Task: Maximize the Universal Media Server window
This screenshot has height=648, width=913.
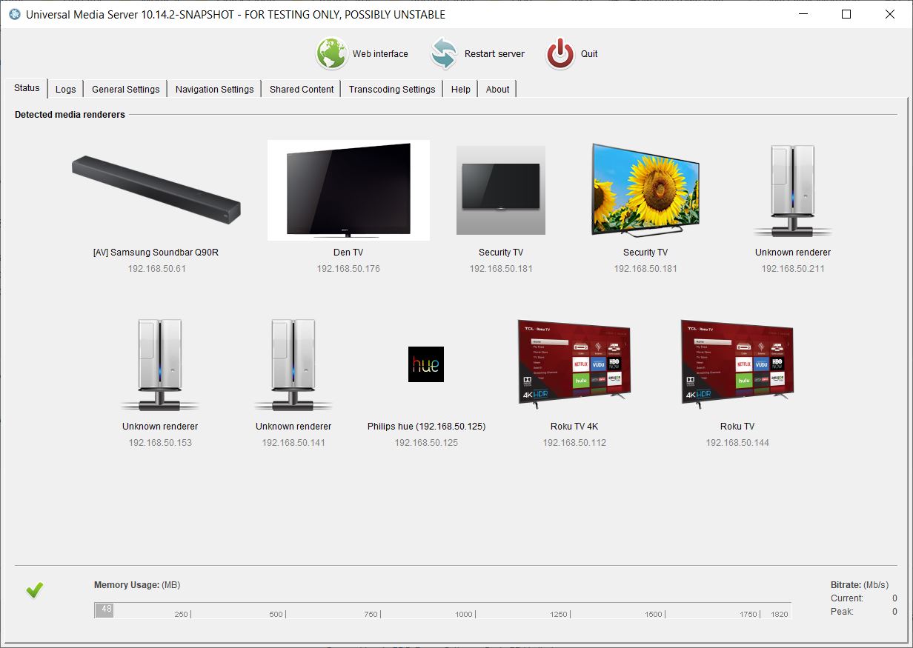Action: coord(846,14)
